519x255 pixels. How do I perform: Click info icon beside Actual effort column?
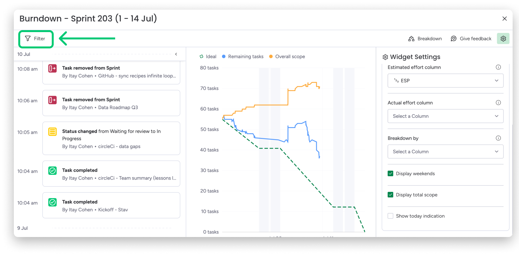[x=498, y=103]
